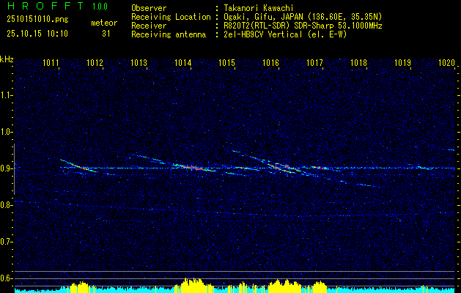Click the yellow power peak below 1014
The width and height of the screenshot is (461, 293).
[193, 285]
